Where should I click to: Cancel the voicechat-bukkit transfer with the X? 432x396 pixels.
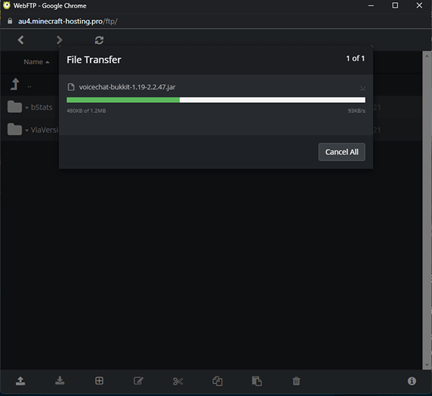click(x=363, y=88)
